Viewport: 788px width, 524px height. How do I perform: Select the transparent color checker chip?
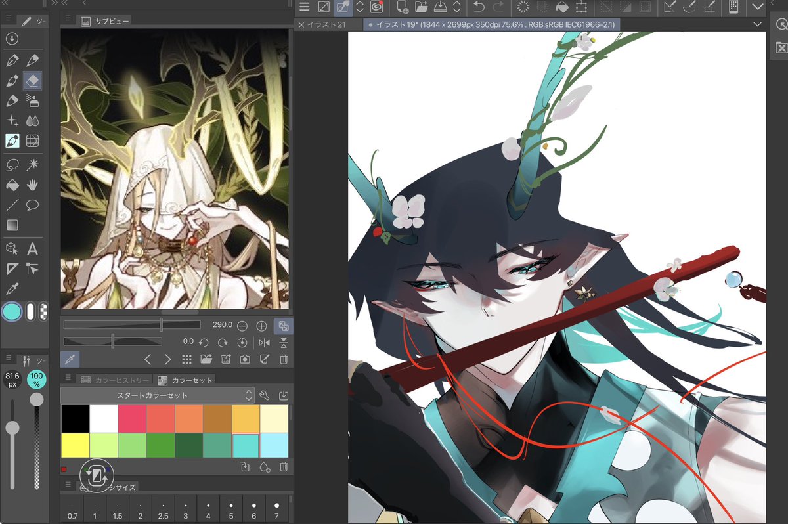coord(43,312)
